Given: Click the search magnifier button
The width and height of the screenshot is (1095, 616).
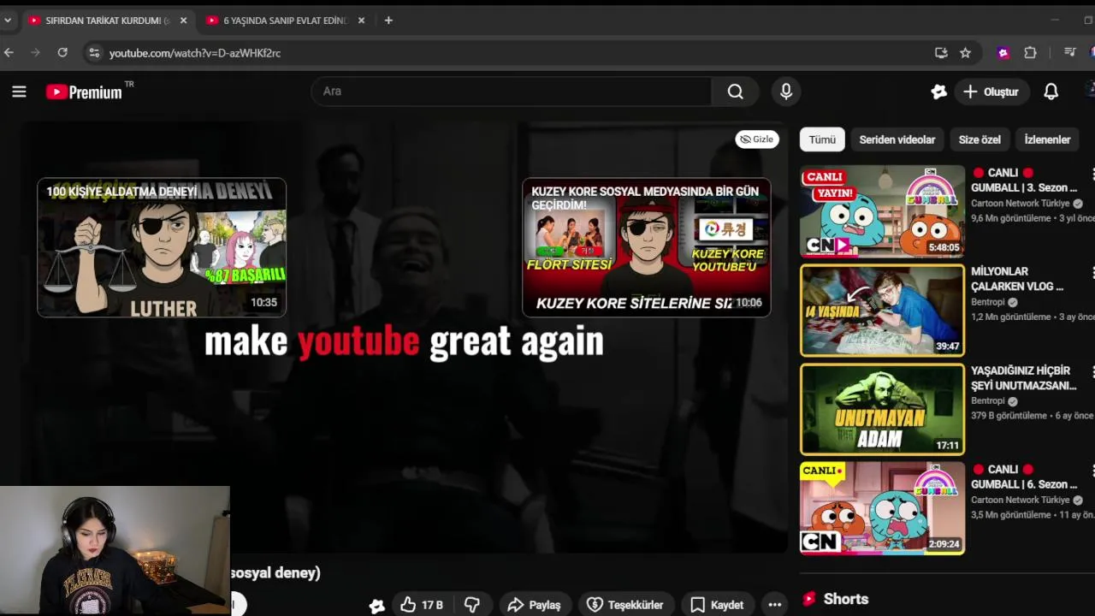Looking at the screenshot, I should tap(735, 92).
